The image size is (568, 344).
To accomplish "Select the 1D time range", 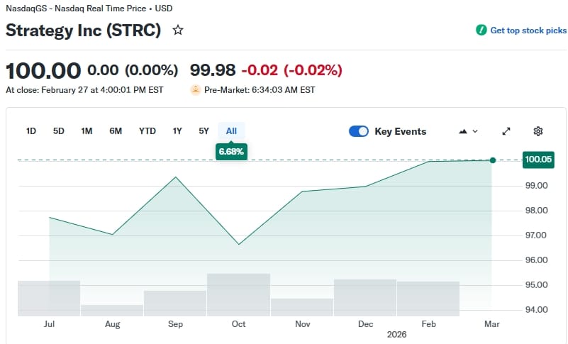I will click(x=31, y=131).
